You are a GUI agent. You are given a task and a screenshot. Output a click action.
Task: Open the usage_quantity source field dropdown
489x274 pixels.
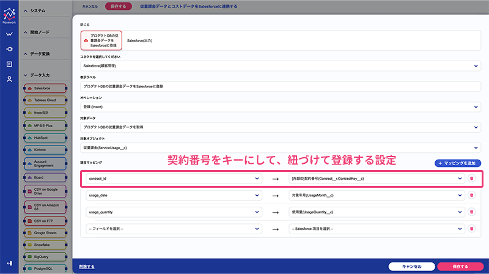pos(174,212)
